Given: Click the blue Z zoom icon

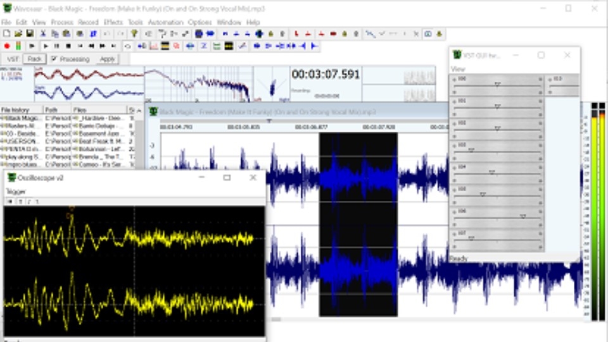Looking at the screenshot, I should coord(203,46).
